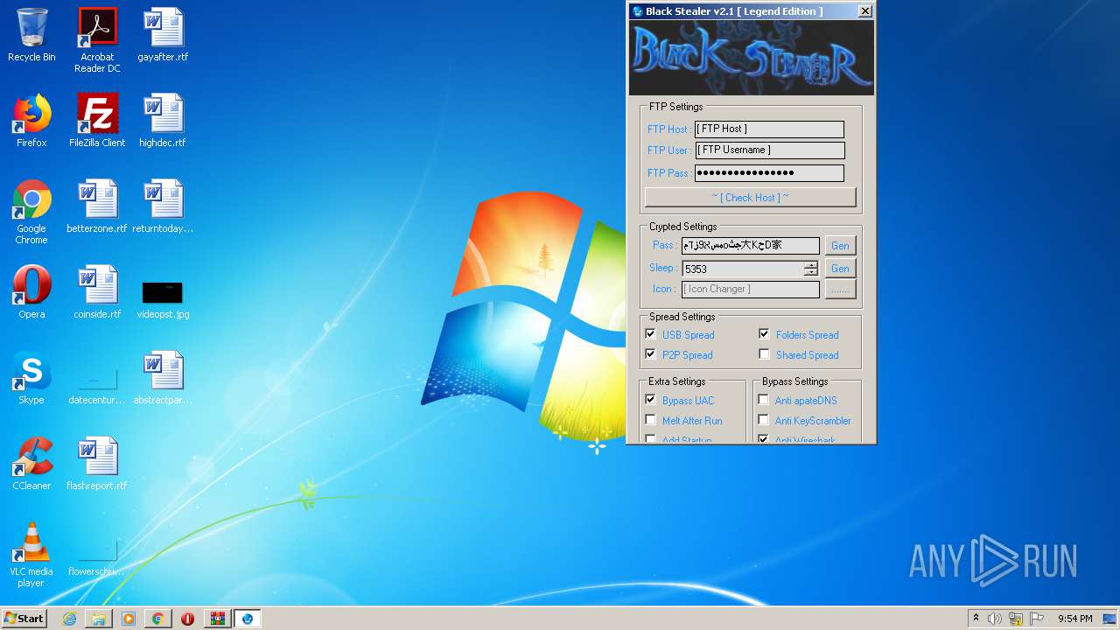1120x630 pixels.
Task: Launch CCleaner desktop shortcut
Action: click(31, 464)
